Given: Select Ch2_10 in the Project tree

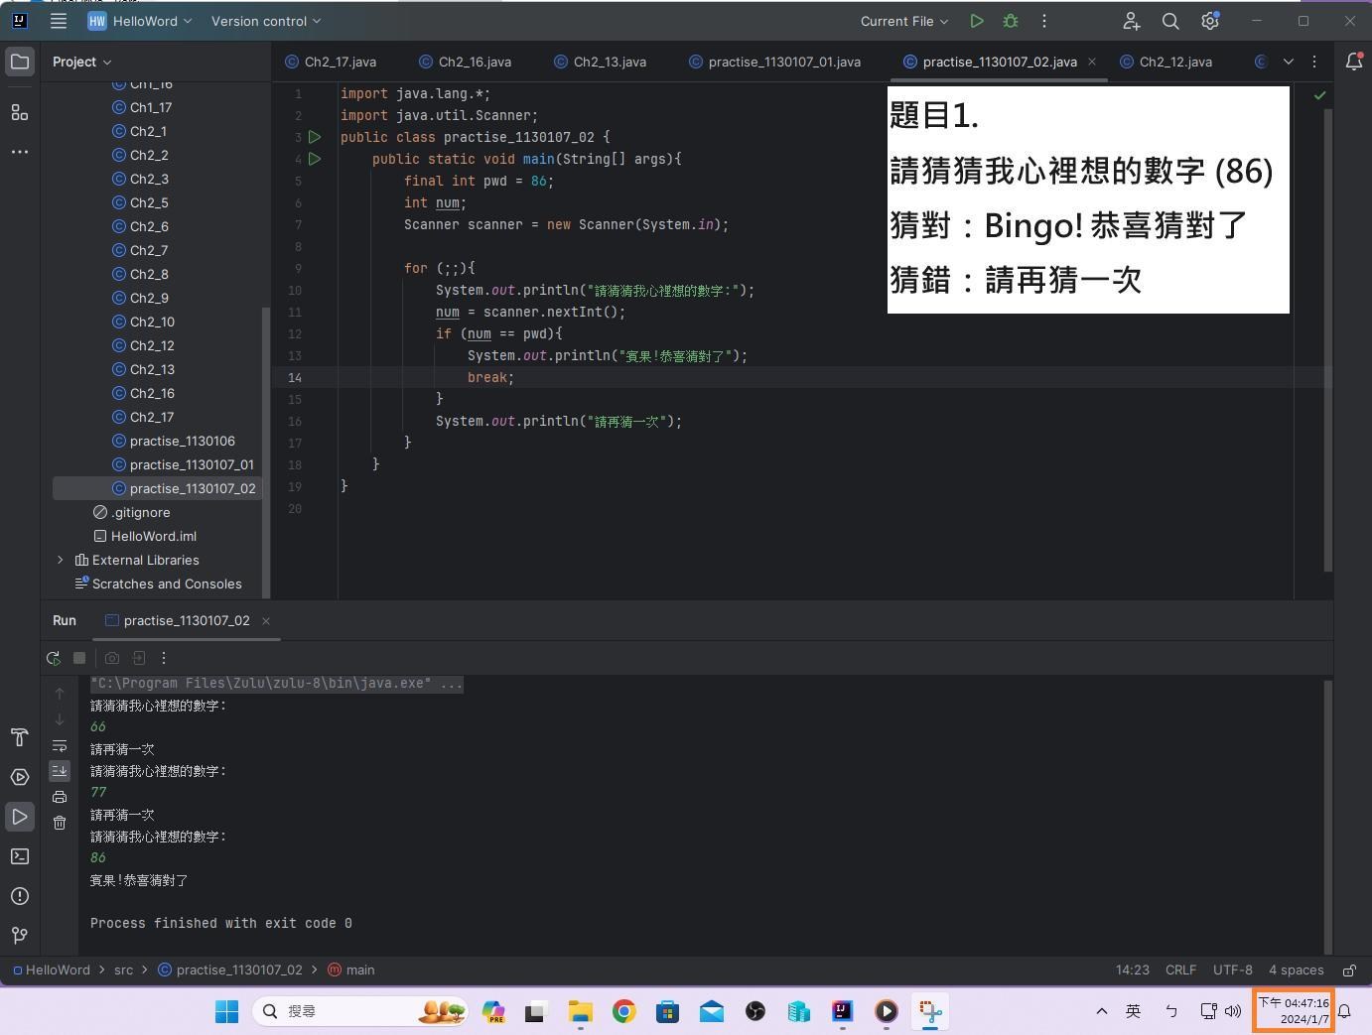Looking at the screenshot, I should click(x=152, y=322).
